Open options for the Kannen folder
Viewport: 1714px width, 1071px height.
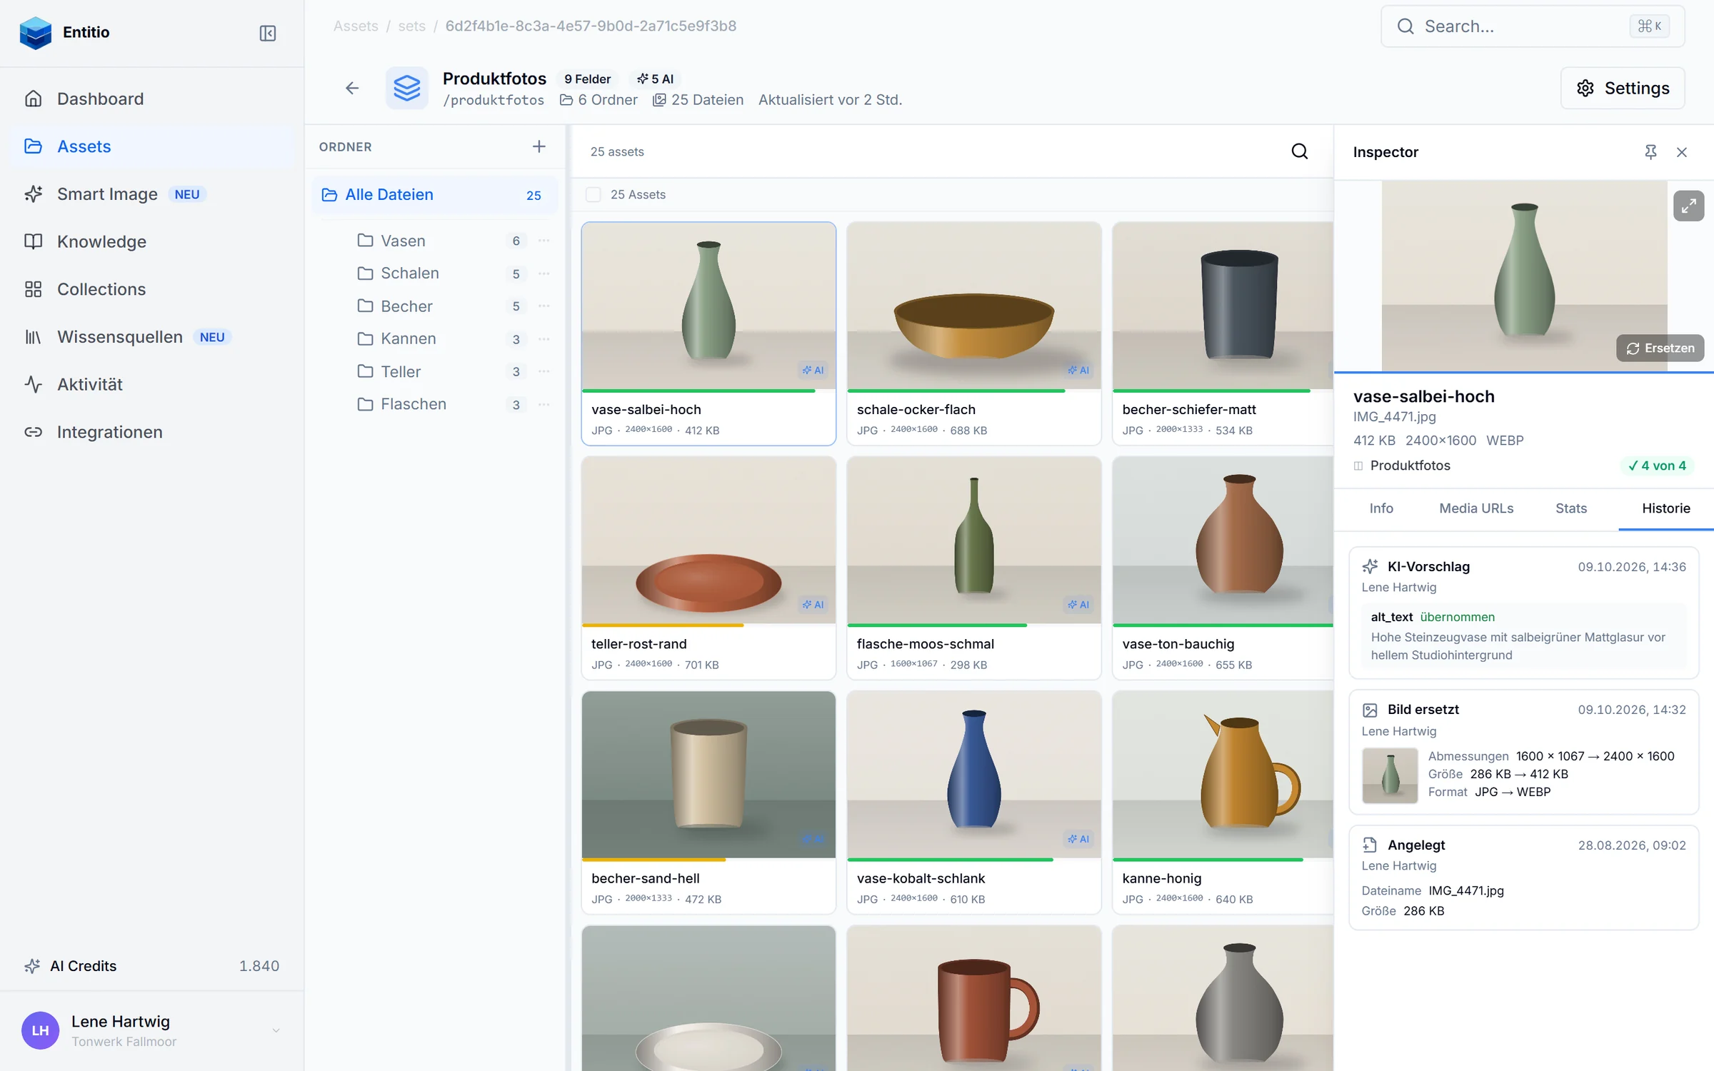pos(544,338)
